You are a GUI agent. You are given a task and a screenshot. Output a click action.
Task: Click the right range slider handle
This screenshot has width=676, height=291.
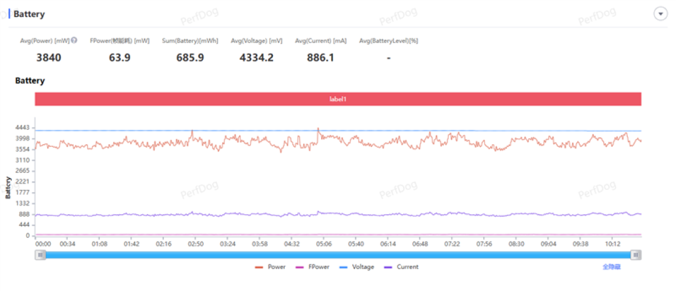coord(636,255)
